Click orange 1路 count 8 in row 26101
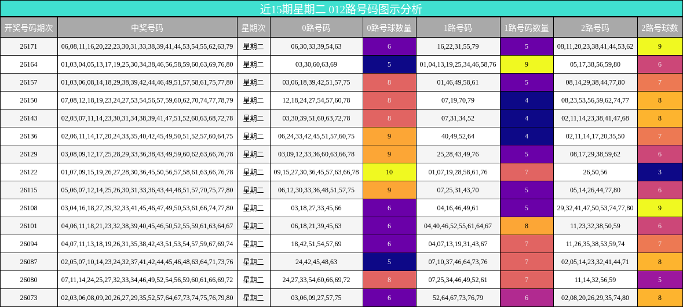The height and width of the screenshot is (307, 683). (527, 226)
